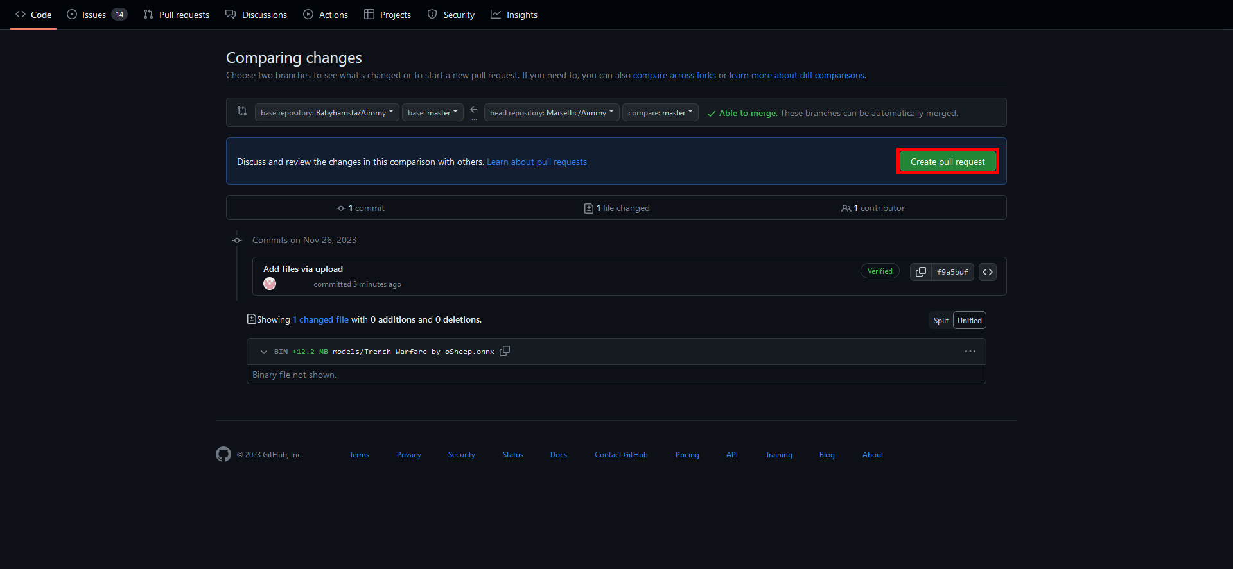This screenshot has width=1233, height=569.
Task: Click the Verified signature badge
Action: (880, 271)
